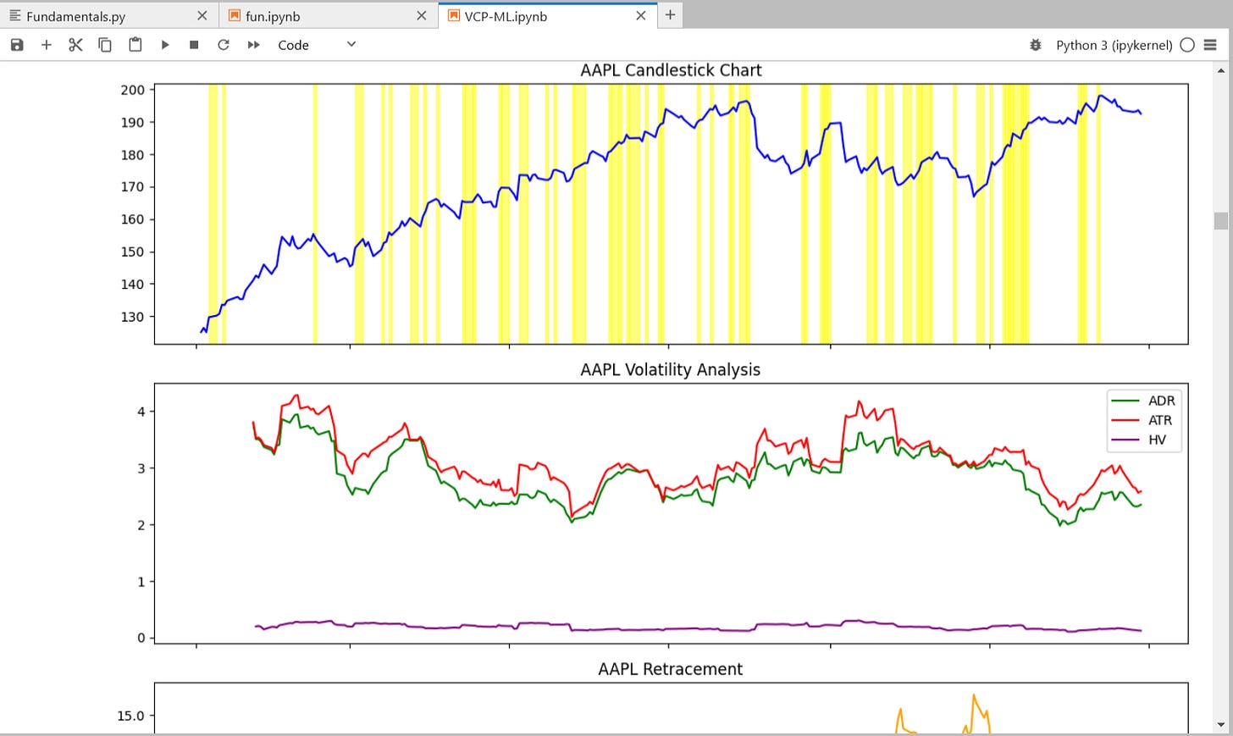This screenshot has height=736, width=1233.
Task: Run the selected cell
Action: [x=165, y=45]
